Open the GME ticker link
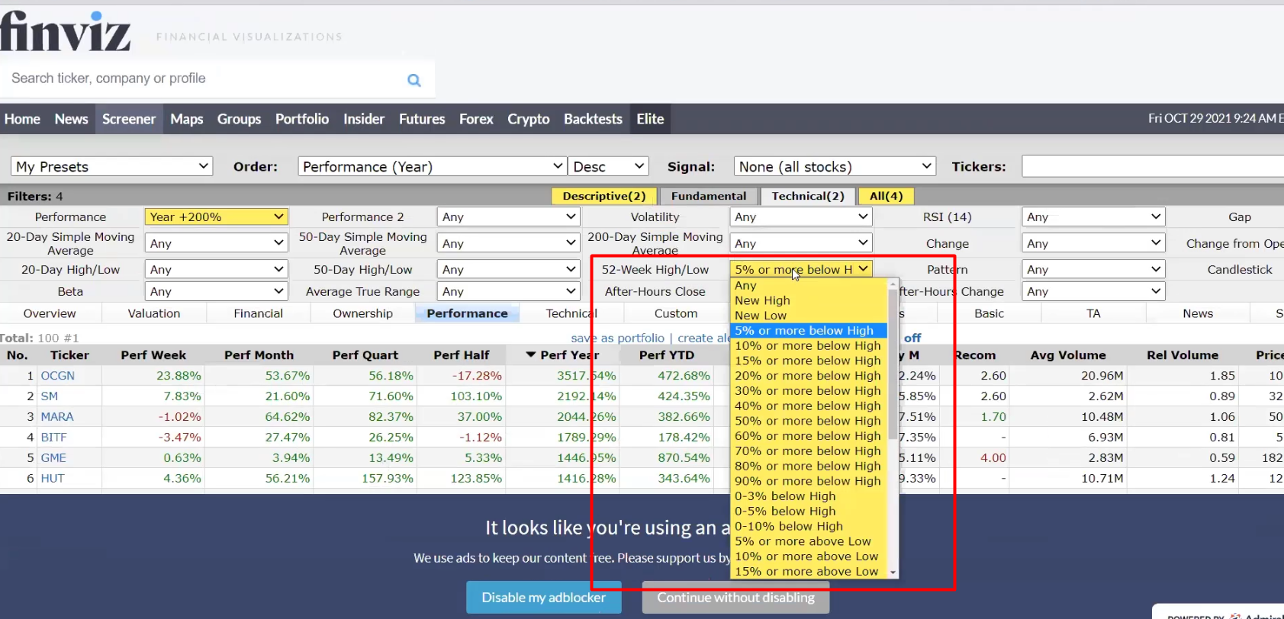This screenshot has height=619, width=1284. click(x=53, y=458)
